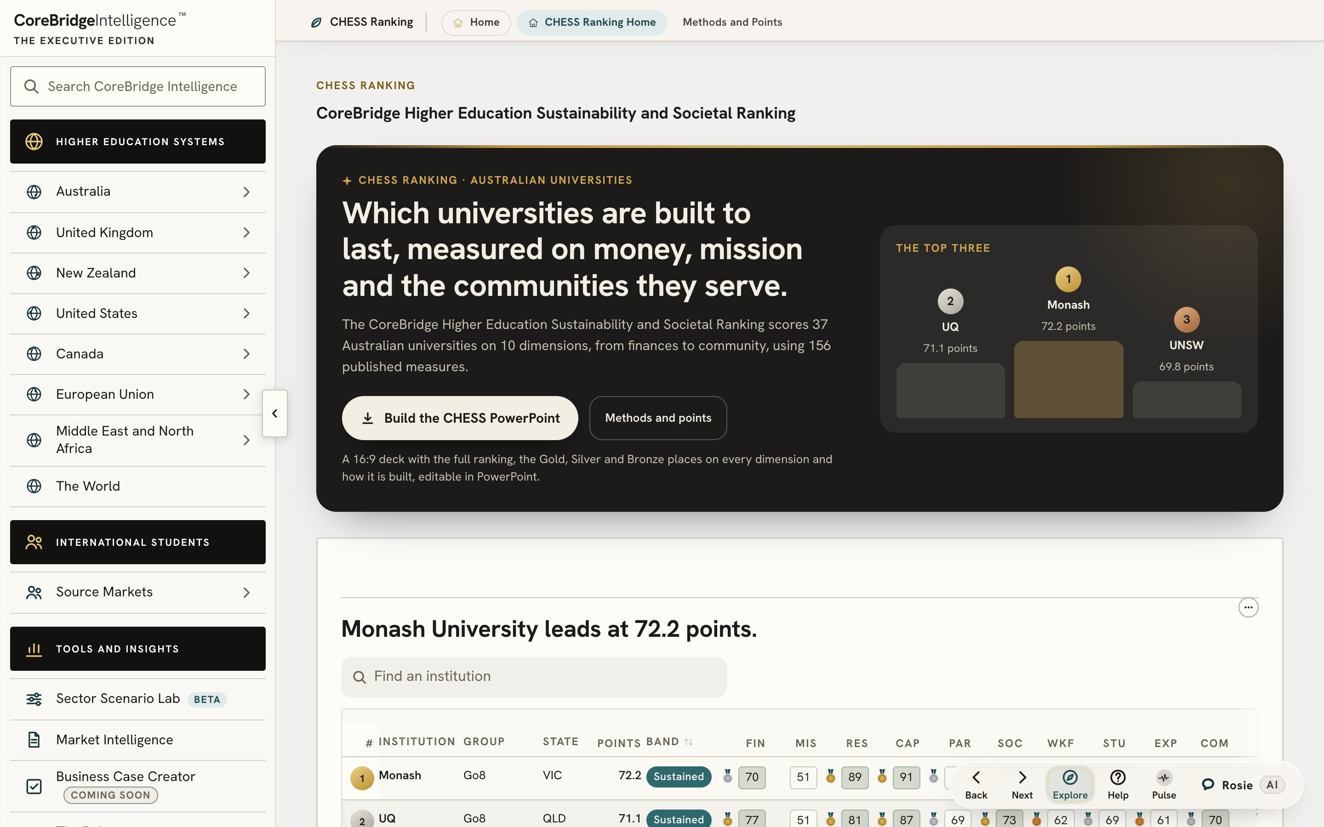Click the '71.1' points cell in UQ row
This screenshot has height=827, width=1324.
tap(630, 818)
